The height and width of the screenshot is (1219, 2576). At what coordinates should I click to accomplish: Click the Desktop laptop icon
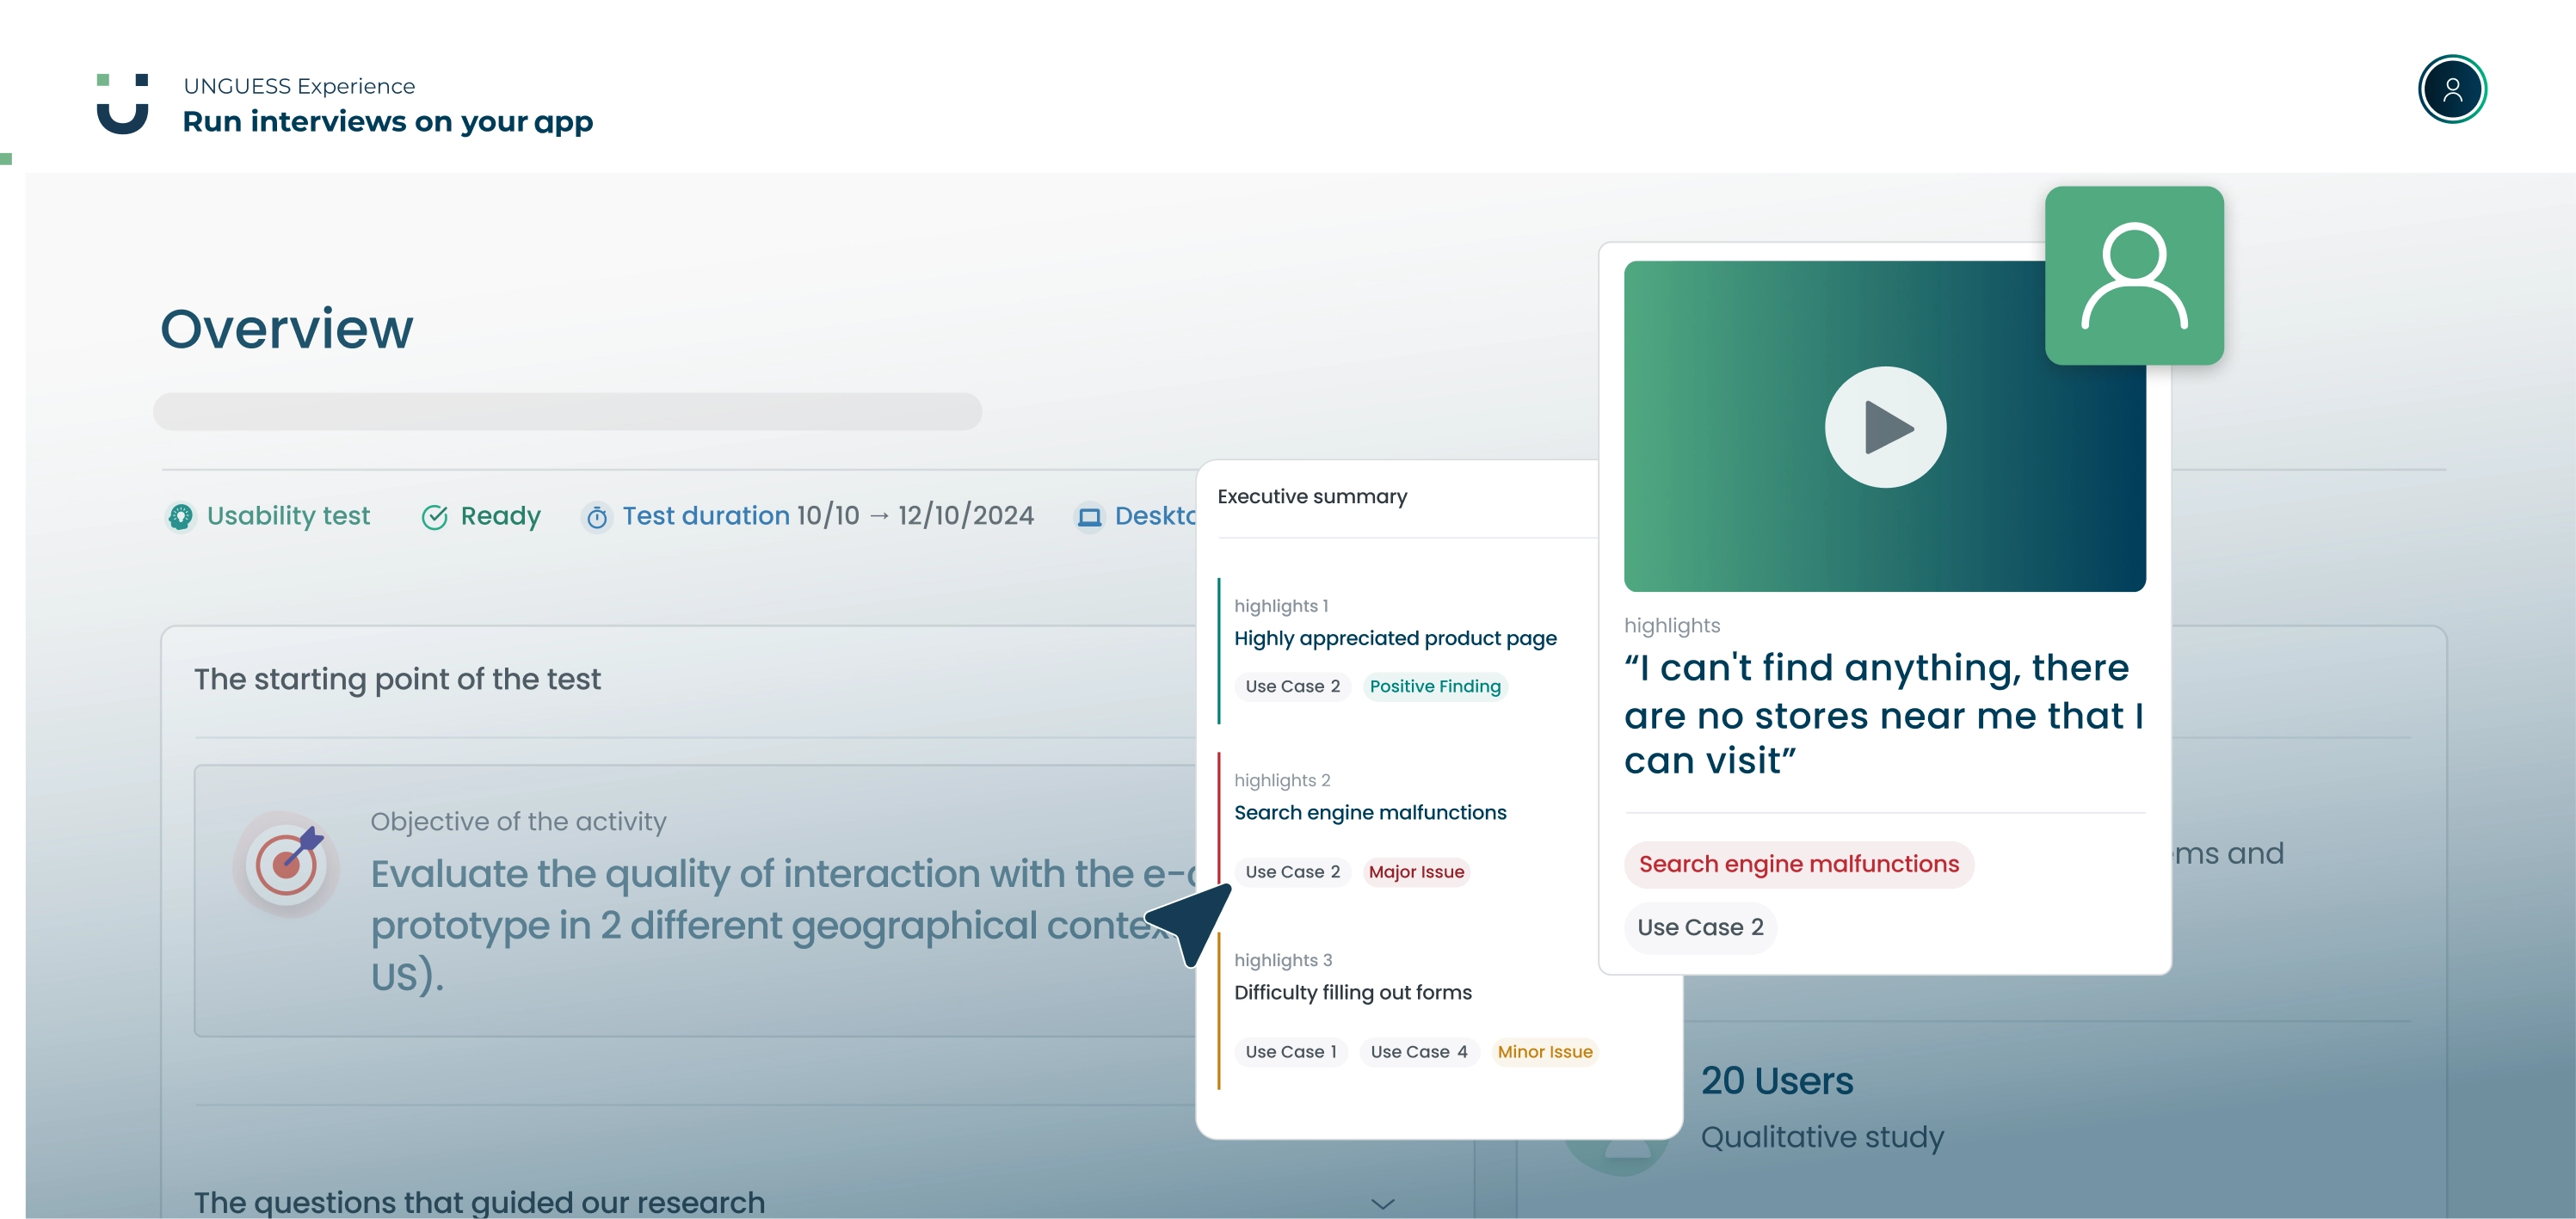pyautogui.click(x=1089, y=517)
